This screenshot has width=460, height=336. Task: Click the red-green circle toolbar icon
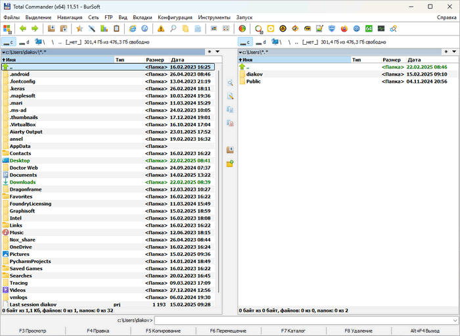coord(242,28)
